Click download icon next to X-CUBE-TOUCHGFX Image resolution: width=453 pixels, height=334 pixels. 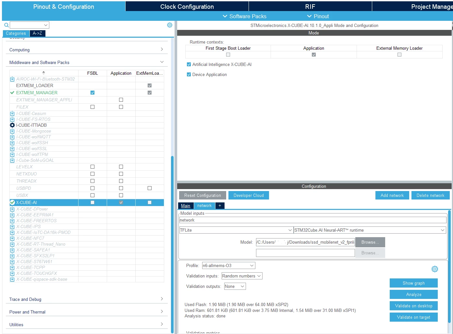[12, 273]
